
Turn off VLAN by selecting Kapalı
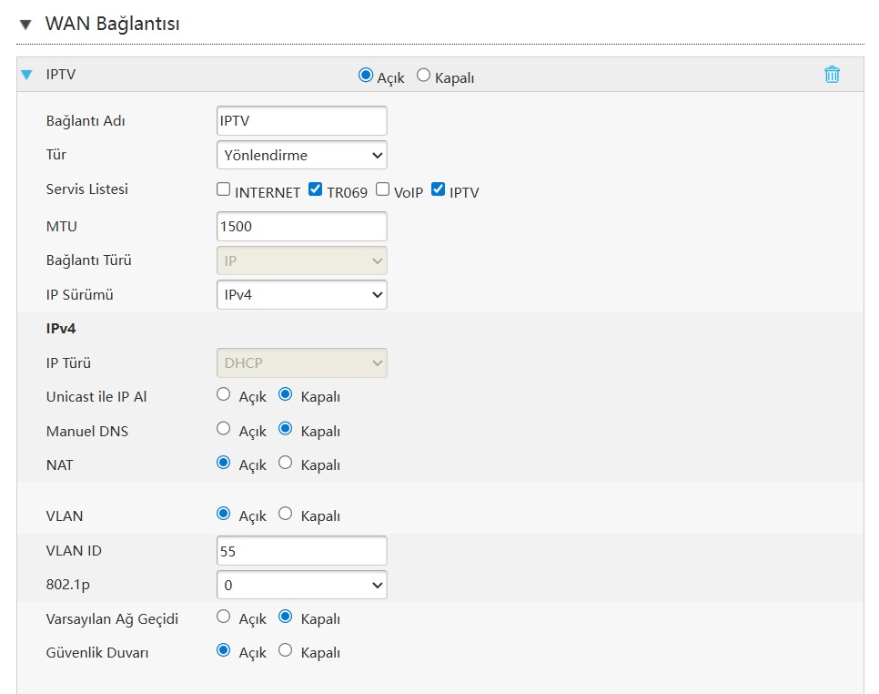(286, 514)
